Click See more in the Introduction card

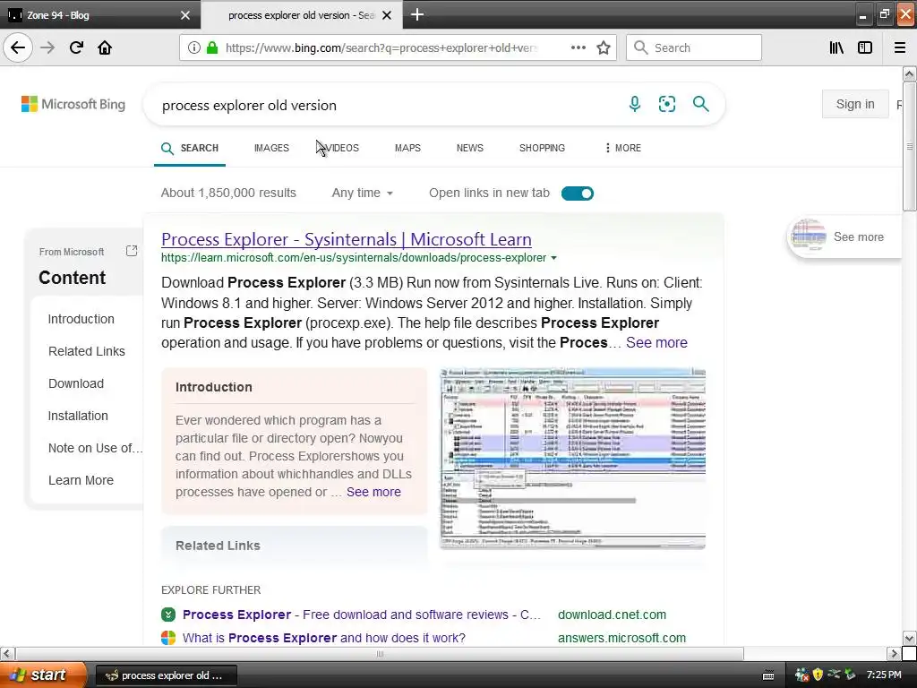click(x=373, y=492)
